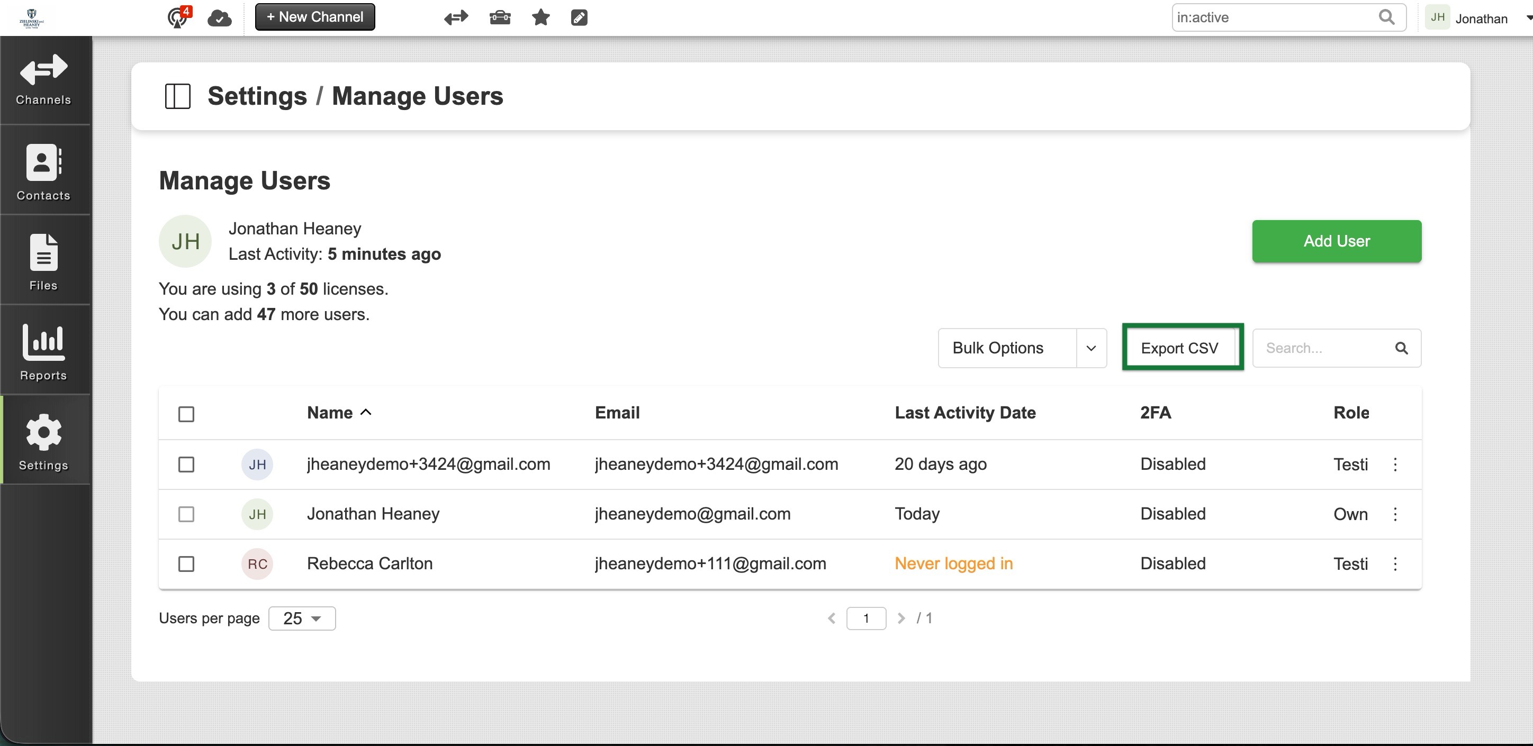Screen dimensions: 1533x746
Task: Tick checkbox for Rebecca Carlton row
Action: [186, 564]
